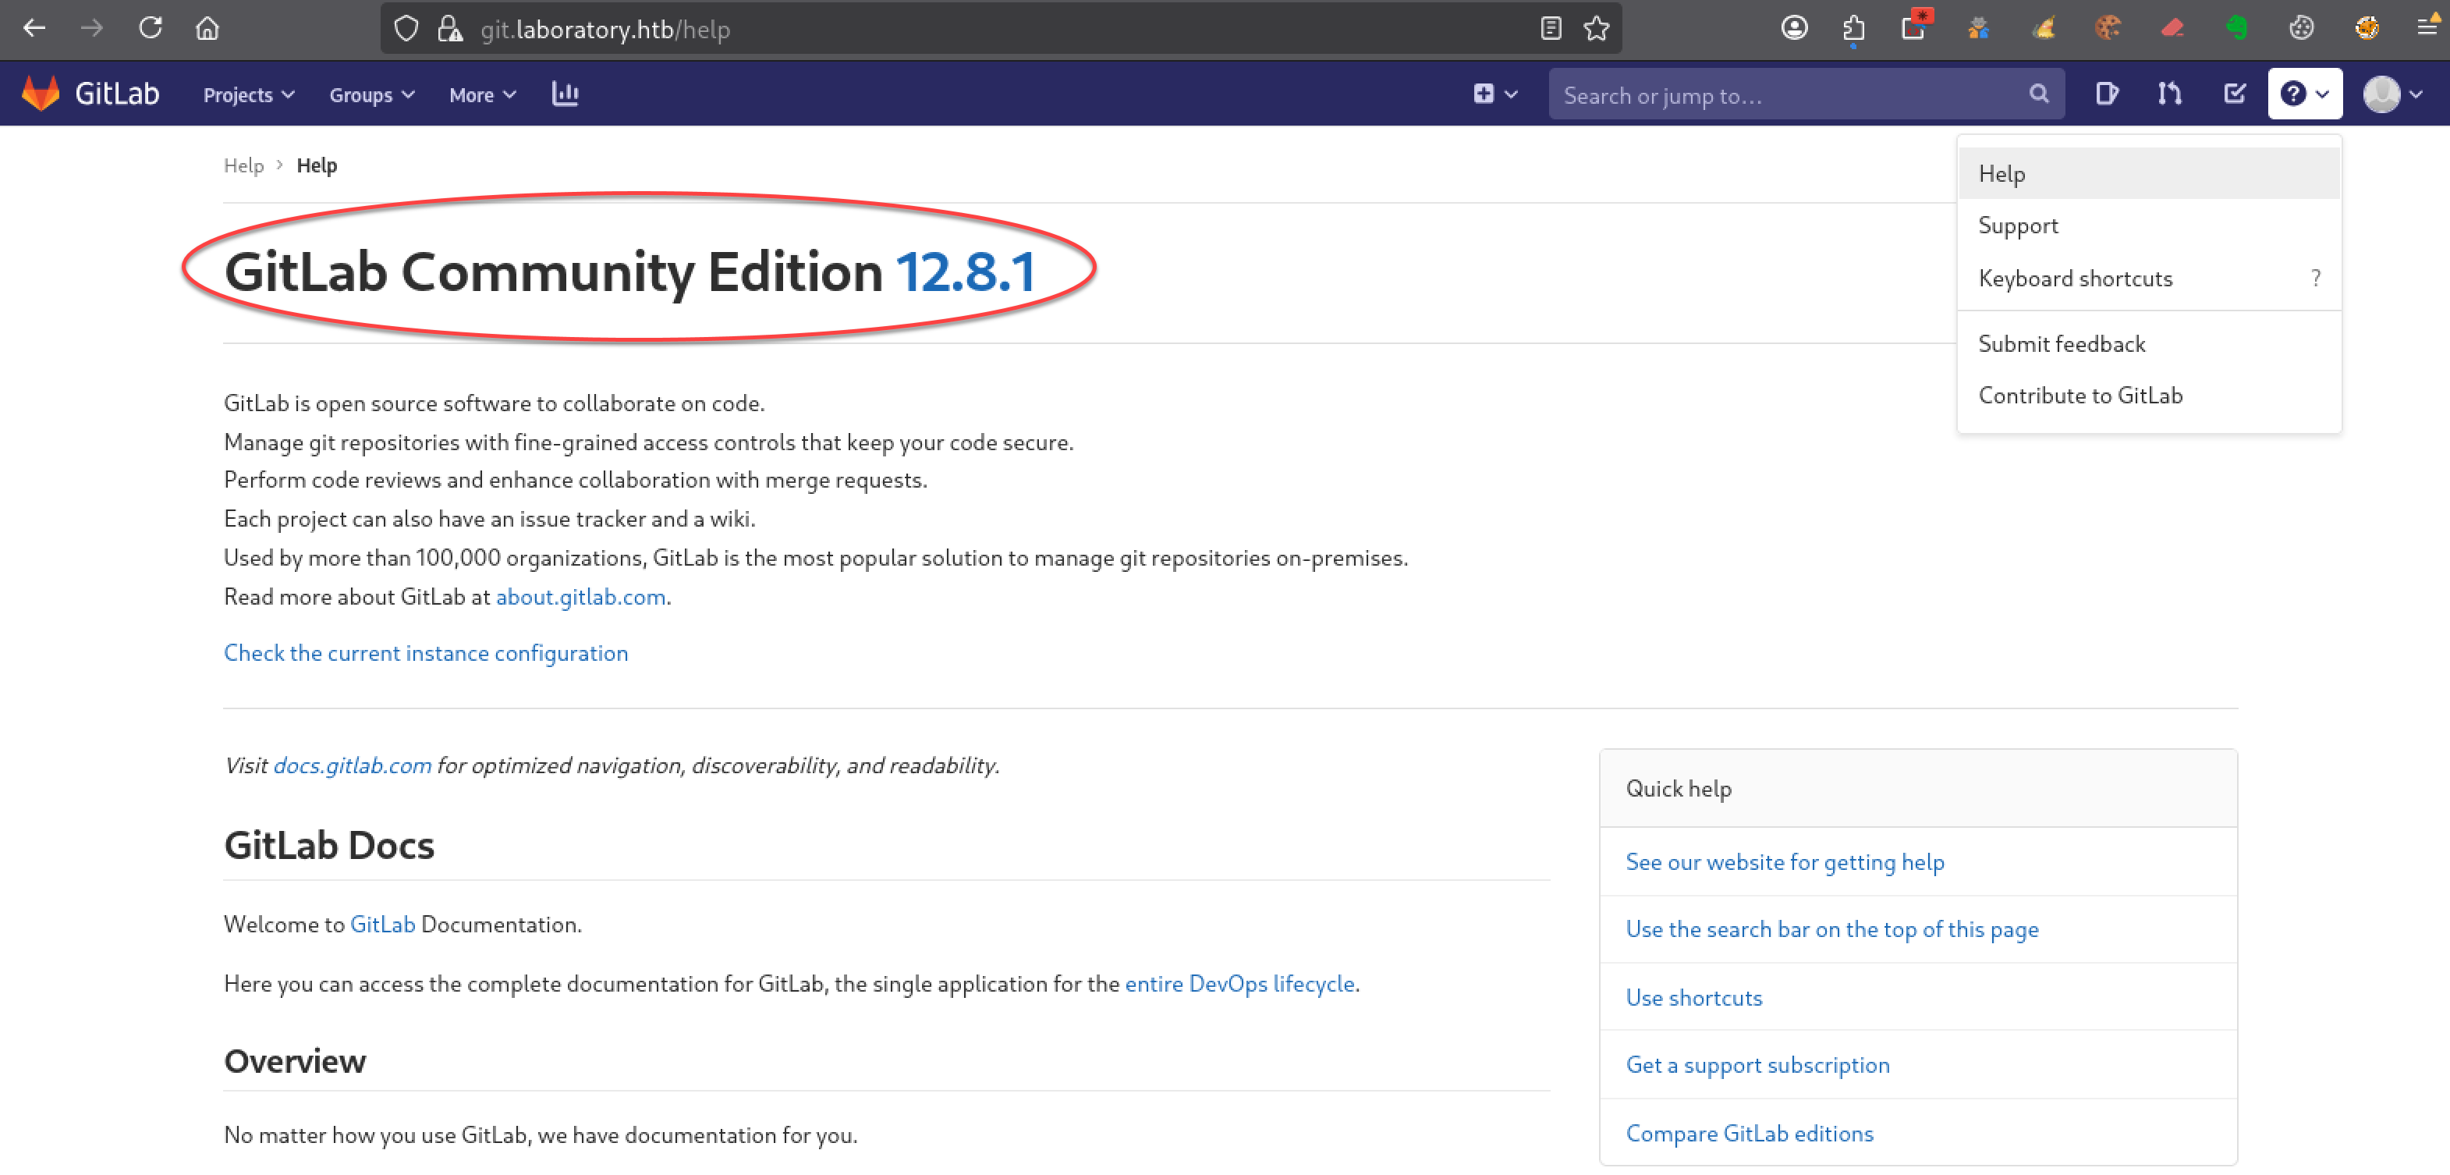Image resolution: width=2450 pixels, height=1175 pixels.
Task: Click the search magnifier icon
Action: click(x=2038, y=94)
